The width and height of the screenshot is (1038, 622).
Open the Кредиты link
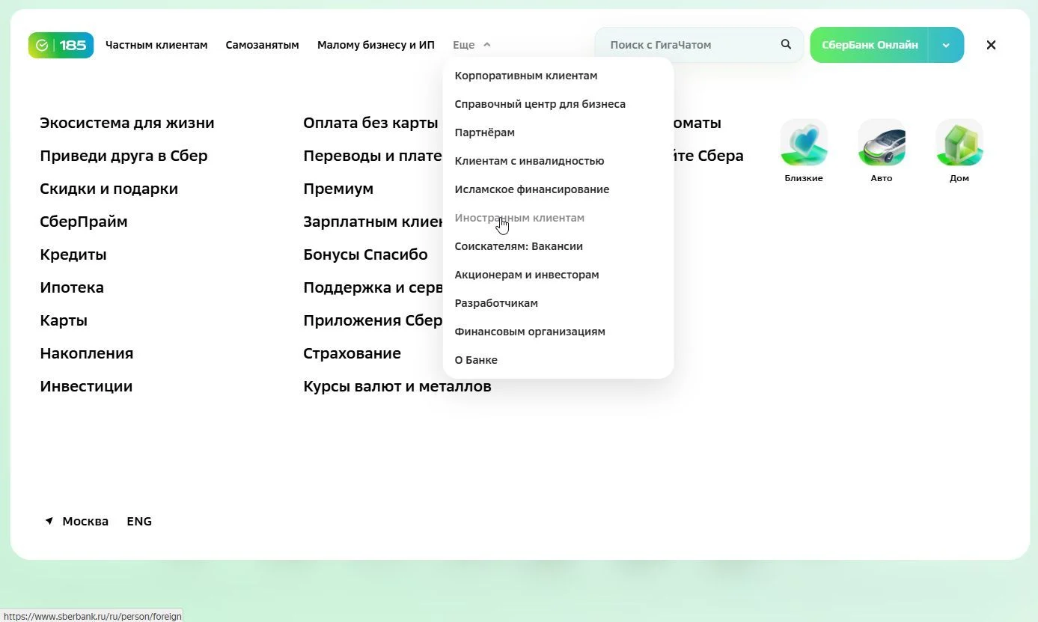[x=73, y=254]
